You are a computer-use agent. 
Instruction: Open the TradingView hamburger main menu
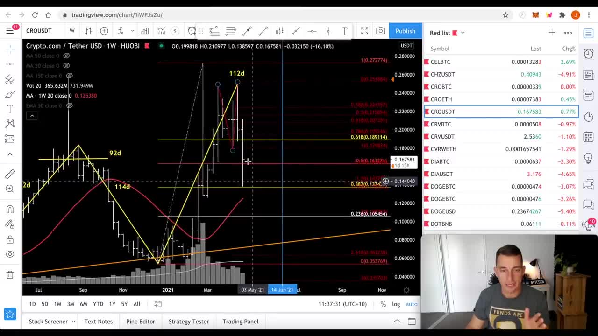pos(10,31)
